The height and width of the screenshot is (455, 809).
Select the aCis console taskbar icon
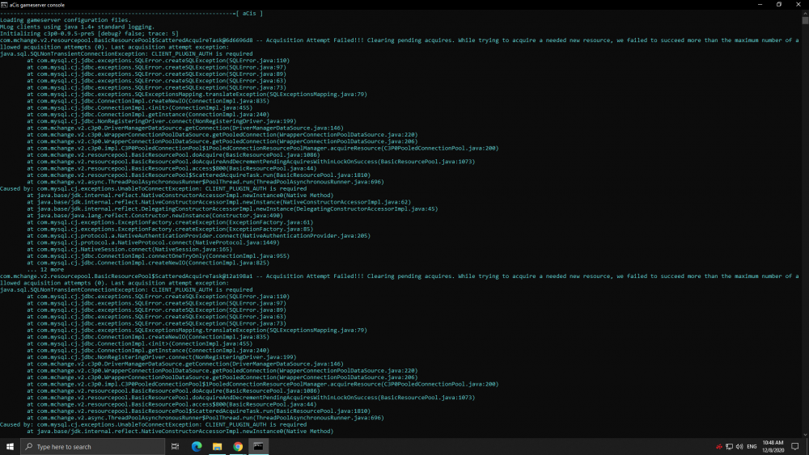click(259, 446)
